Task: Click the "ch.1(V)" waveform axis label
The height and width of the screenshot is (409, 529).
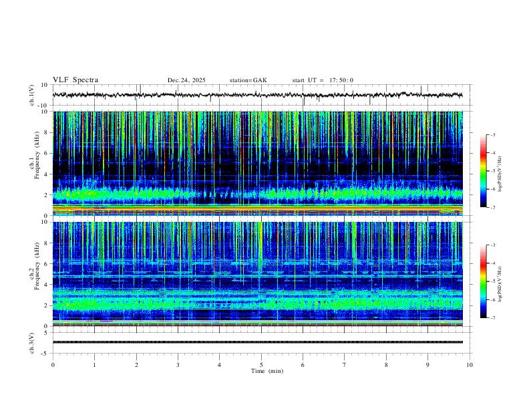Action: [32, 95]
